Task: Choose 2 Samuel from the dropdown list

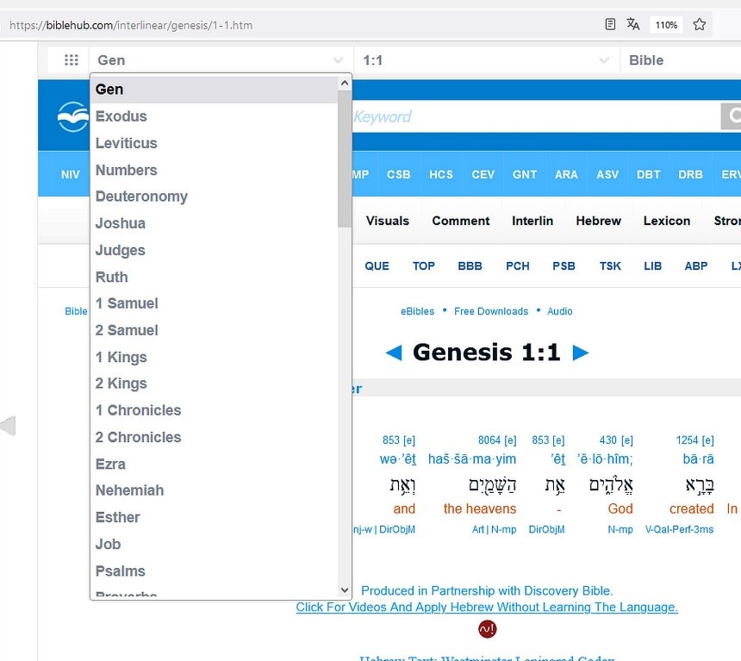Action: click(x=214, y=330)
